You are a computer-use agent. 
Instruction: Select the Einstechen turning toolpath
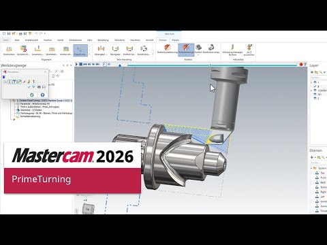(9, 50)
